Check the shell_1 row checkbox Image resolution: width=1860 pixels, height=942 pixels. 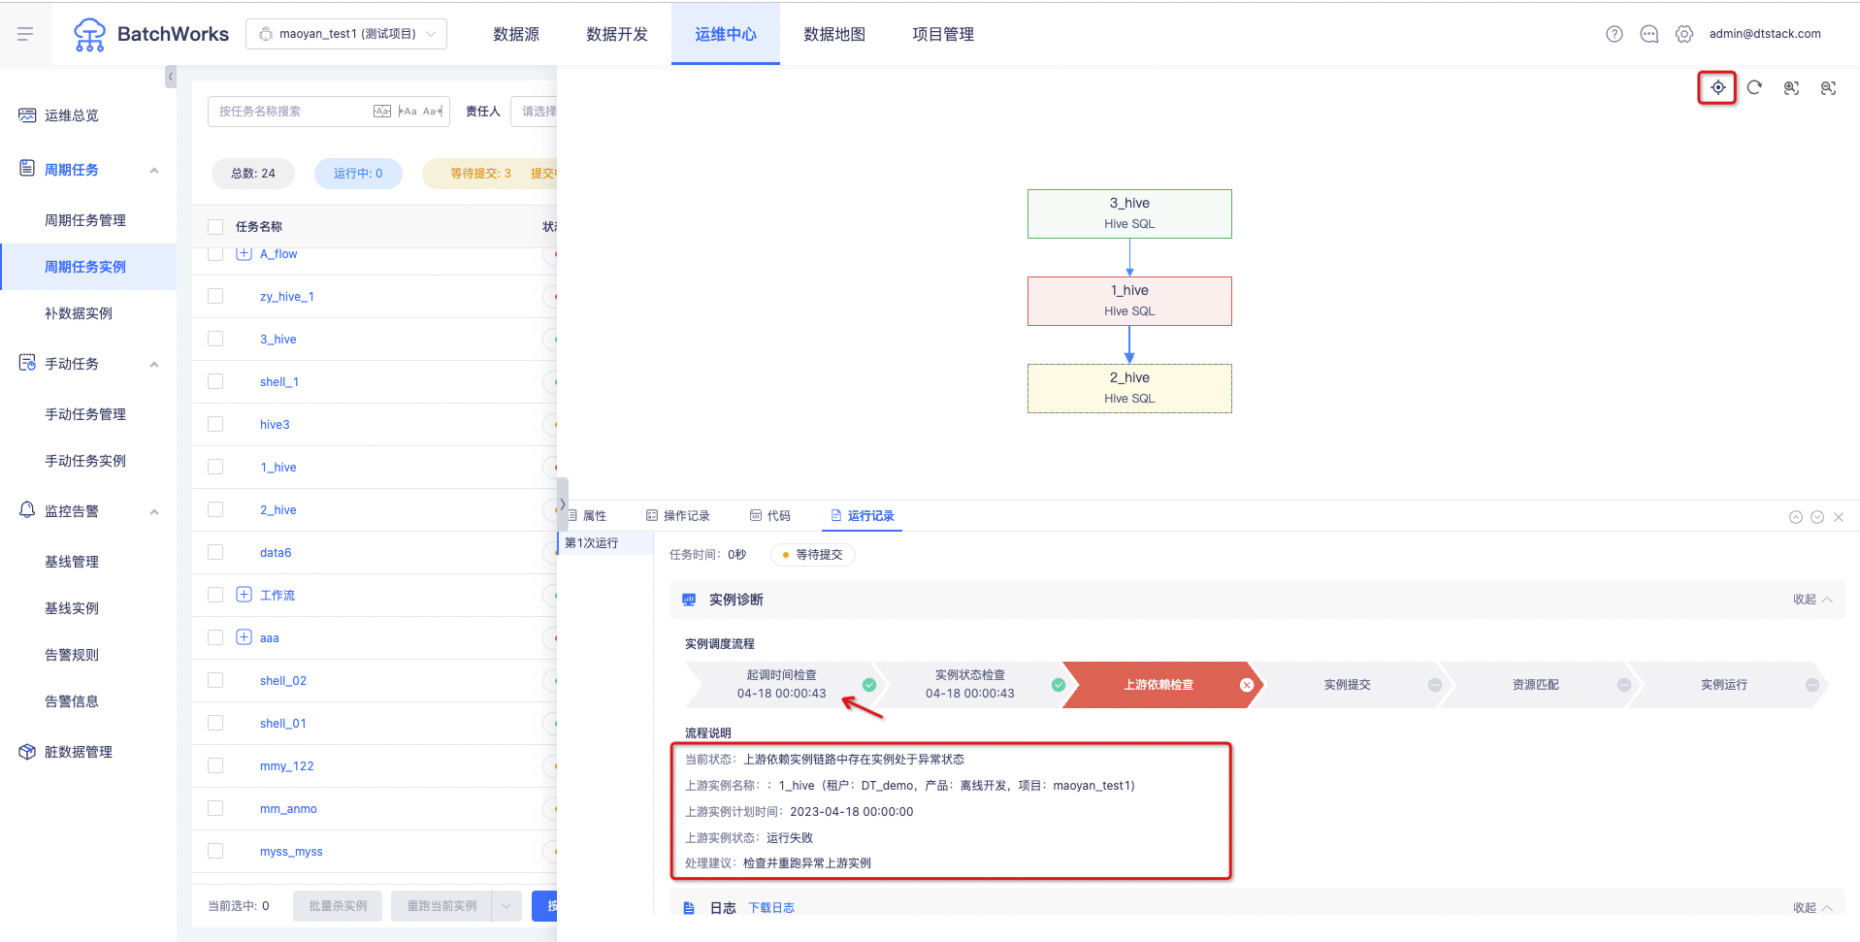coord(215,382)
